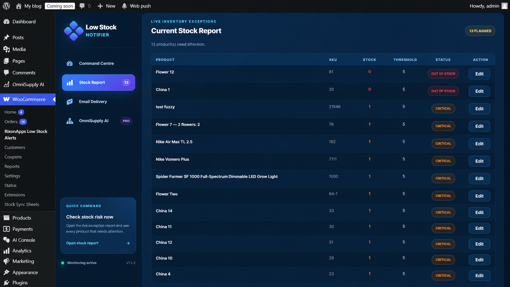Screen dimensions: 510x287
Task: Click the Monitoring active status text
Action: (x=82, y=263)
